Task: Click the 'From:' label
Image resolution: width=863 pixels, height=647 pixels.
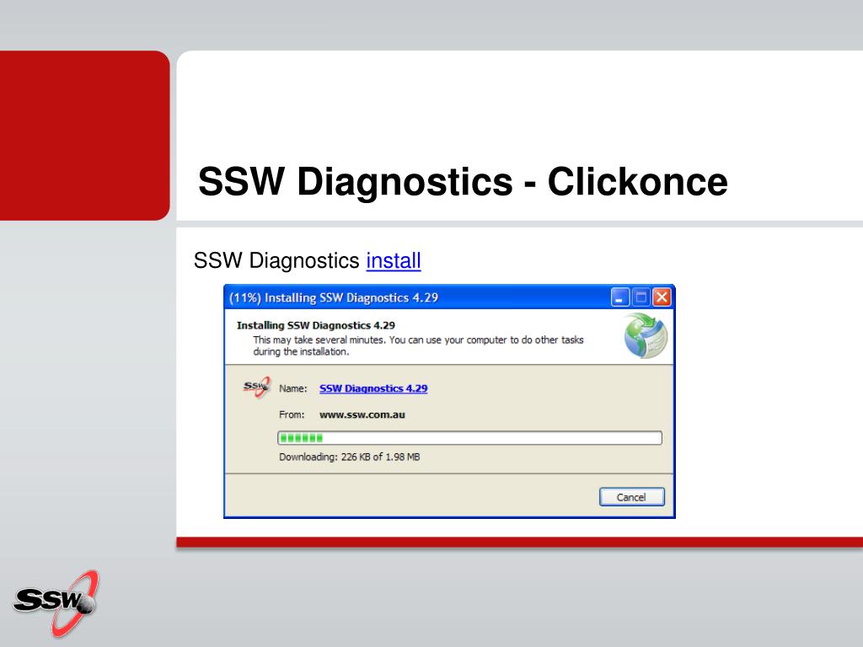Action: [292, 414]
